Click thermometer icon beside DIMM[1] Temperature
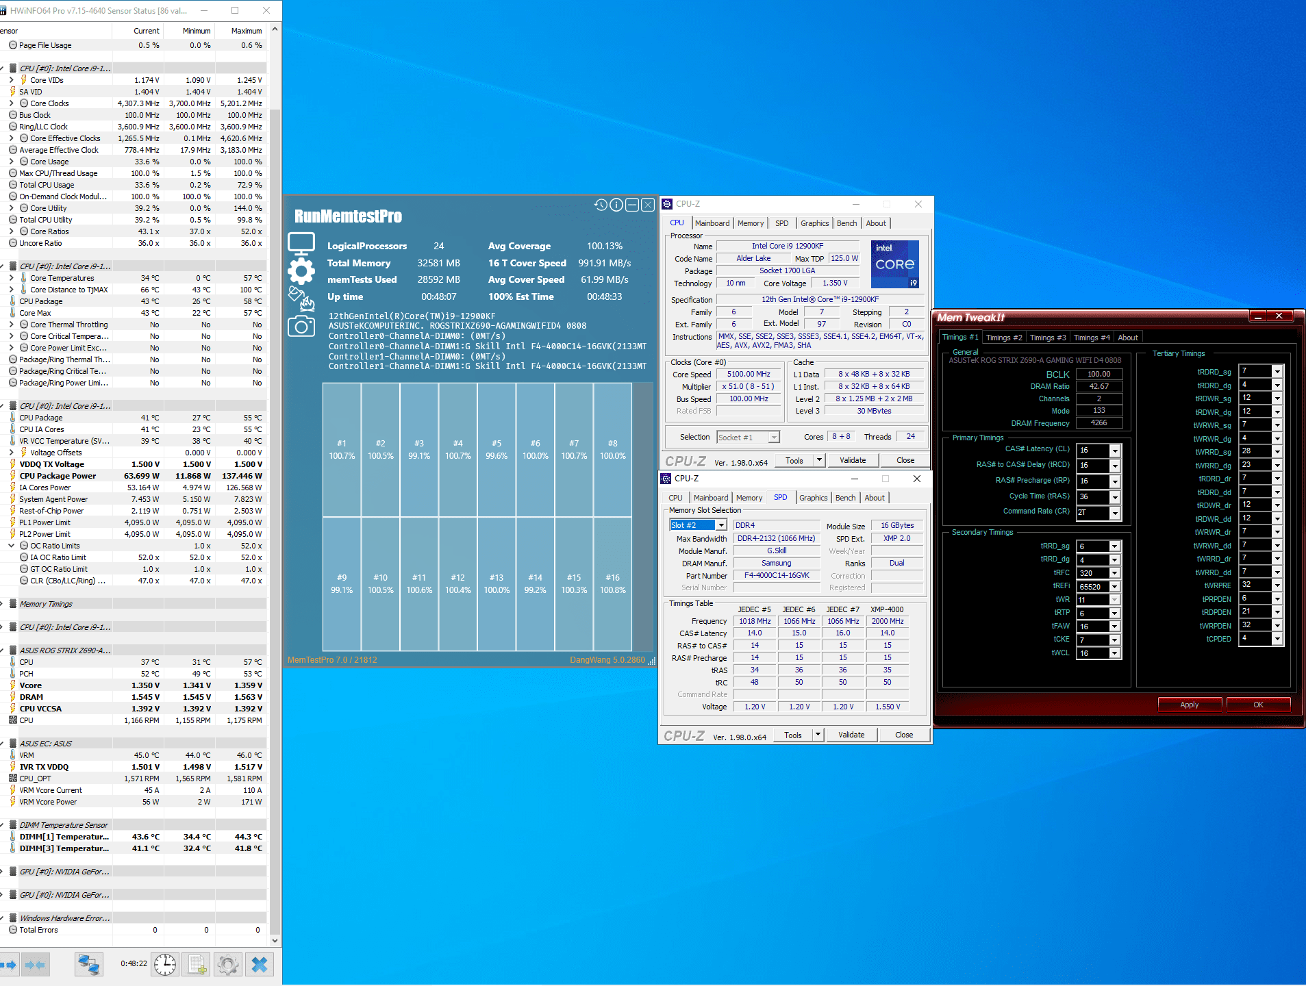The height and width of the screenshot is (986, 1306). (x=12, y=837)
